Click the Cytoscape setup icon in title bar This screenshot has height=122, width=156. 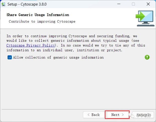(x=3, y=4)
